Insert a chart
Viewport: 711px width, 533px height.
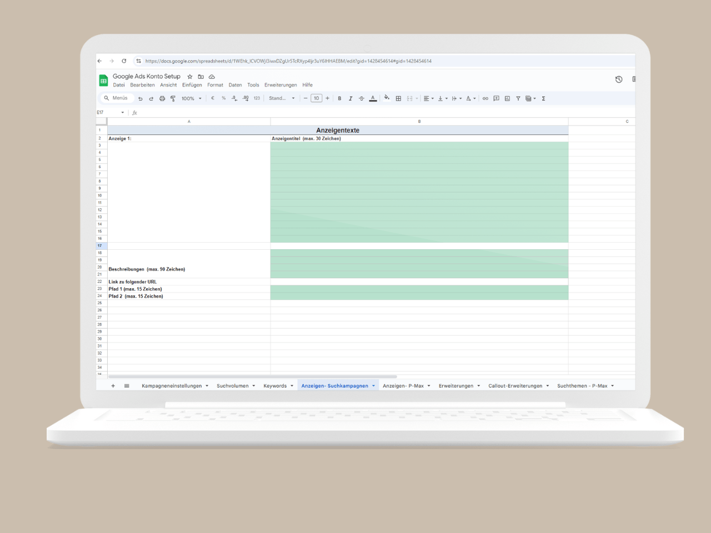[507, 98]
